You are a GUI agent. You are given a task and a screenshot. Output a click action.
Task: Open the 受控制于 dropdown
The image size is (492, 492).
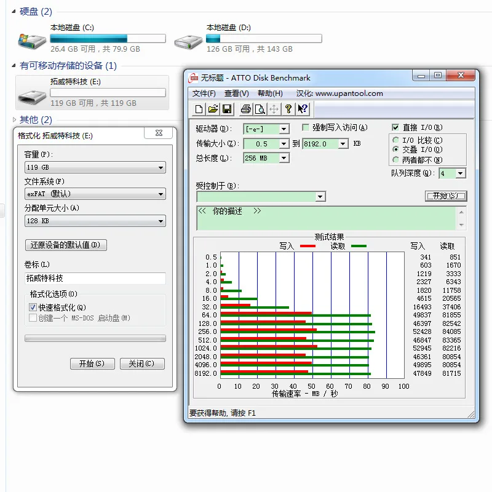tap(320, 197)
